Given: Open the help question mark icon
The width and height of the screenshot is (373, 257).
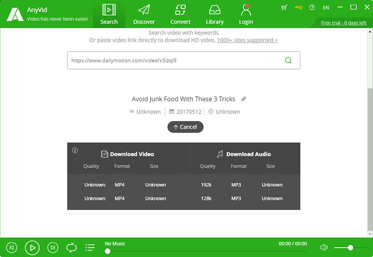Looking at the screenshot, I should [x=312, y=7].
